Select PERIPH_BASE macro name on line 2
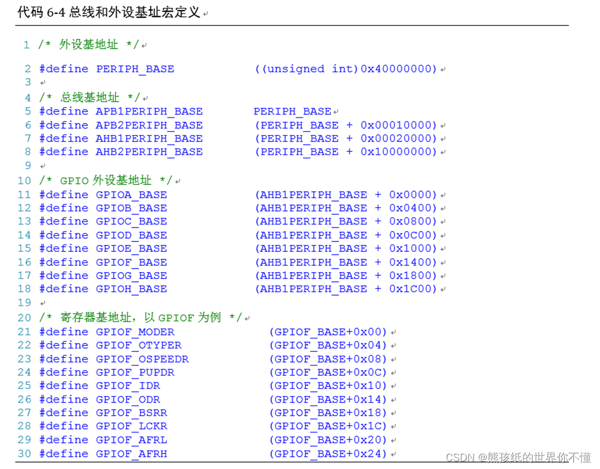 [135, 69]
